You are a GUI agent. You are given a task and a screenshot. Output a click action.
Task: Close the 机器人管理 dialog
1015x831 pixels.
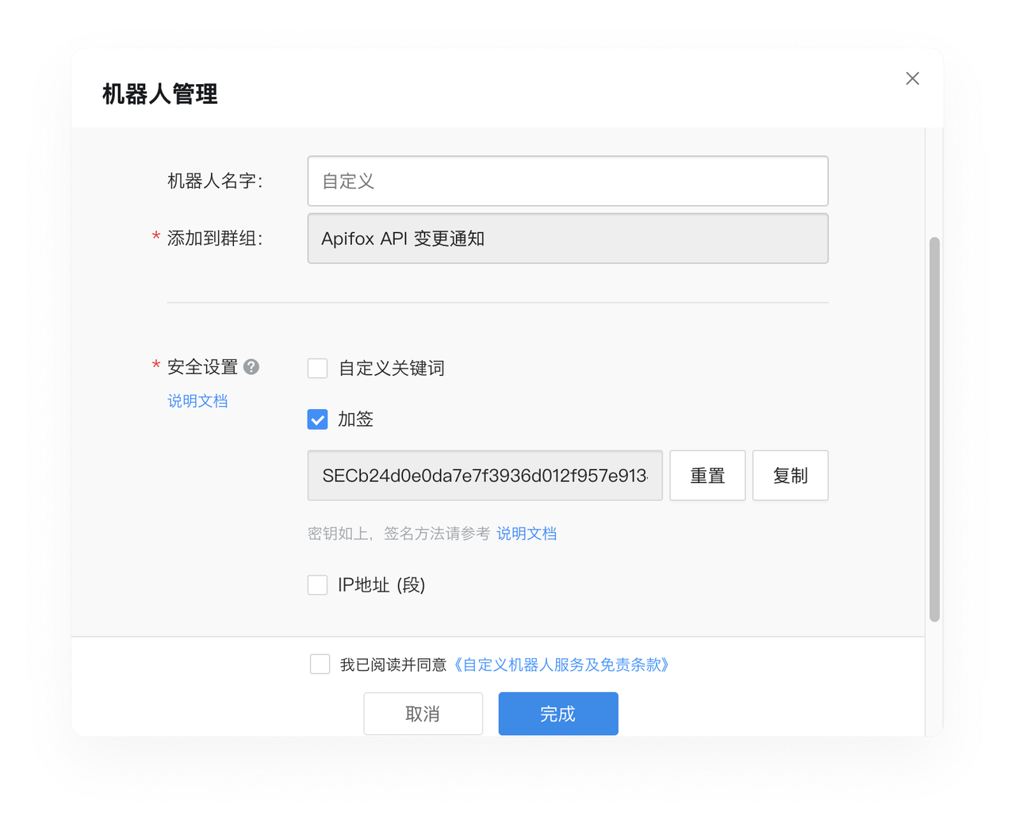912,79
